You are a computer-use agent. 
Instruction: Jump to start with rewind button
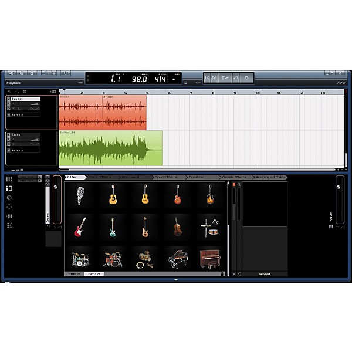pos(208,77)
